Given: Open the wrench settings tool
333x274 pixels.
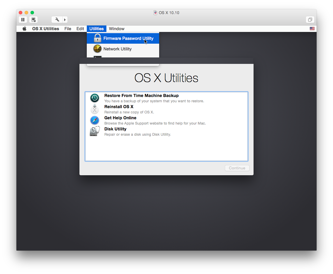Looking at the screenshot, I should [x=57, y=20].
